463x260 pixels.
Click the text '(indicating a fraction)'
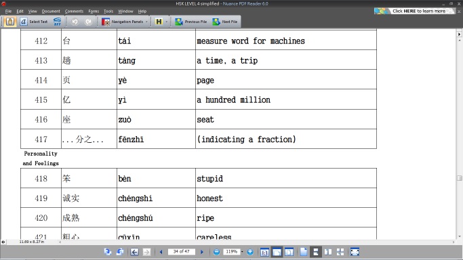(x=246, y=139)
